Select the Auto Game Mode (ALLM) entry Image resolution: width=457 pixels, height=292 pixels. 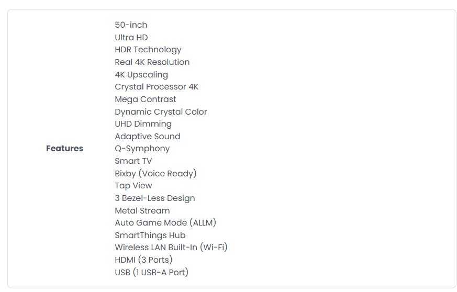(165, 222)
